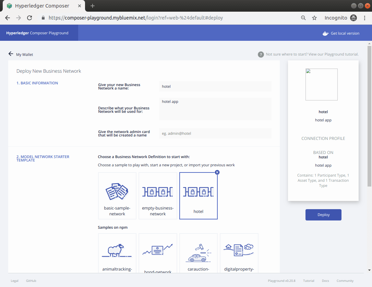372x287 pixels.
Task: Open the Incognito profile icon
Action: click(353, 18)
